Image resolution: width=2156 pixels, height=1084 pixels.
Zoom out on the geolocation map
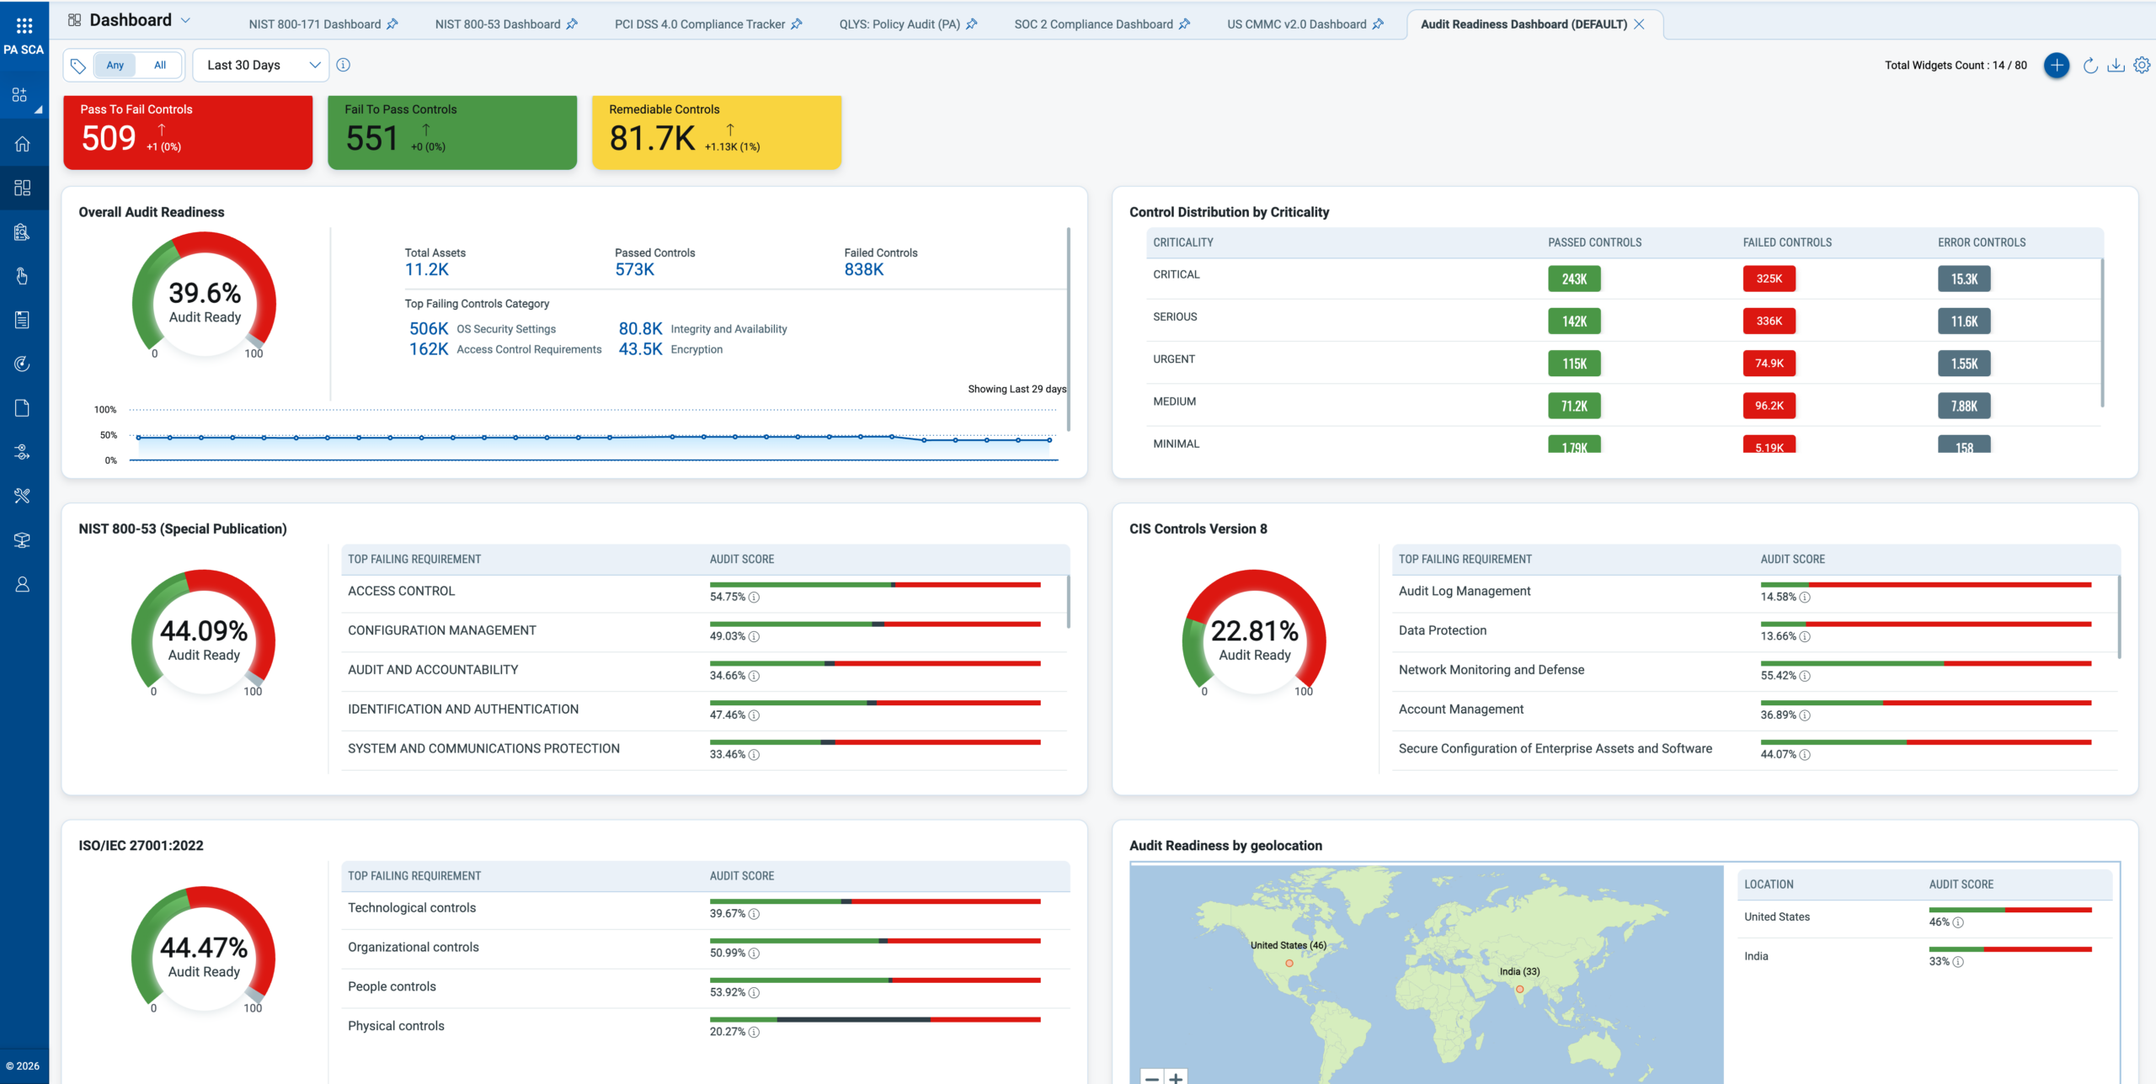click(1152, 1077)
